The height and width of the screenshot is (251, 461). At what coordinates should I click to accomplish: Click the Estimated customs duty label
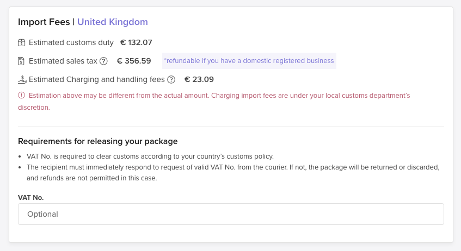(x=71, y=42)
